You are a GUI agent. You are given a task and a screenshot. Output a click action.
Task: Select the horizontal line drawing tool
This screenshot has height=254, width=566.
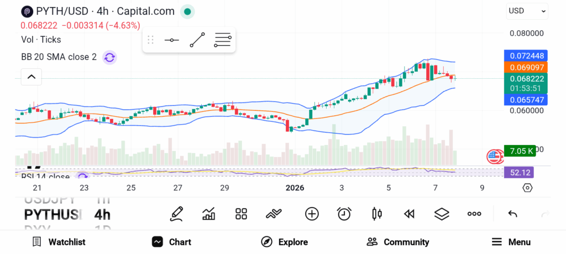pos(171,40)
